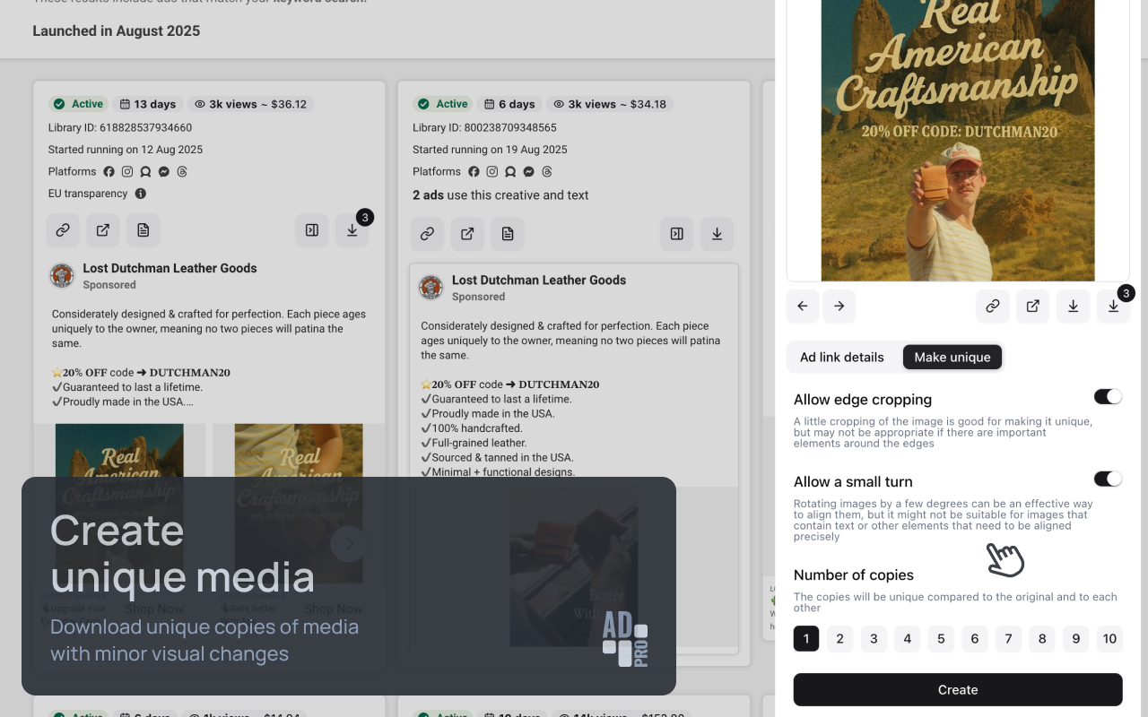Enable Allow edge cropping
The image size is (1148, 717).
pyautogui.click(x=1108, y=395)
